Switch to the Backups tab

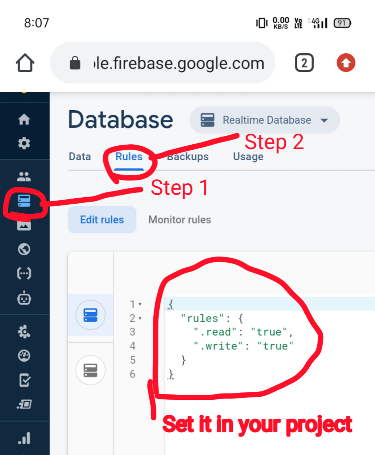pos(188,157)
